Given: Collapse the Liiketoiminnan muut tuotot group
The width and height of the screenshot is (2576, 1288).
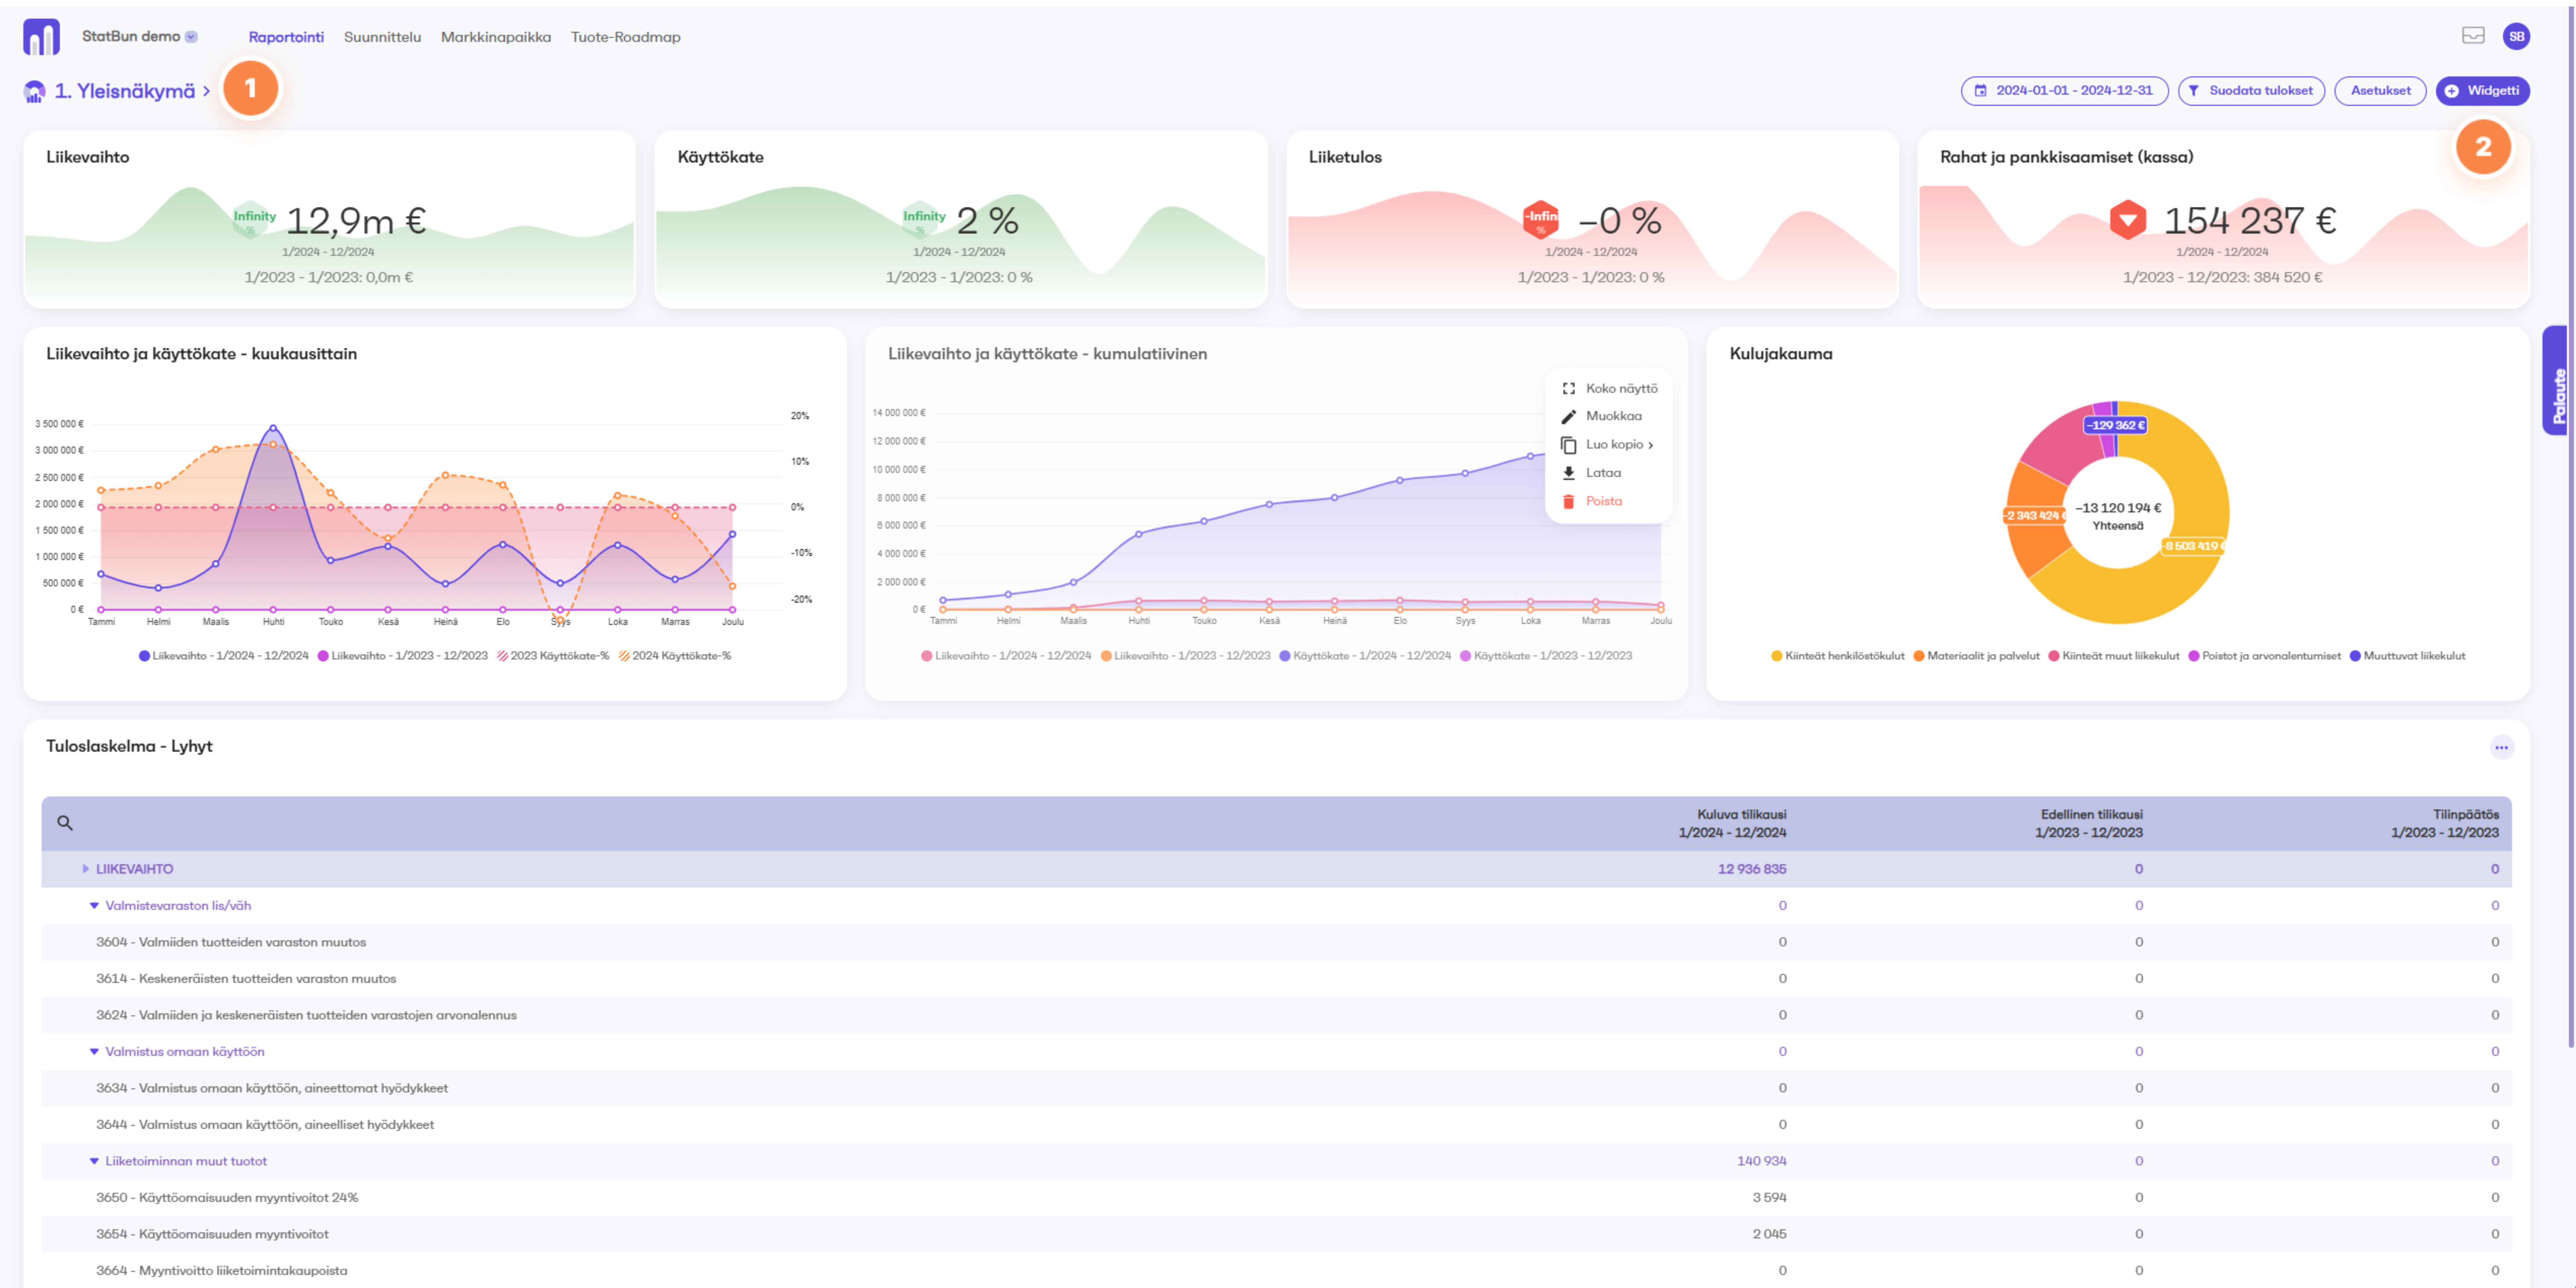Looking at the screenshot, I should [x=94, y=1161].
